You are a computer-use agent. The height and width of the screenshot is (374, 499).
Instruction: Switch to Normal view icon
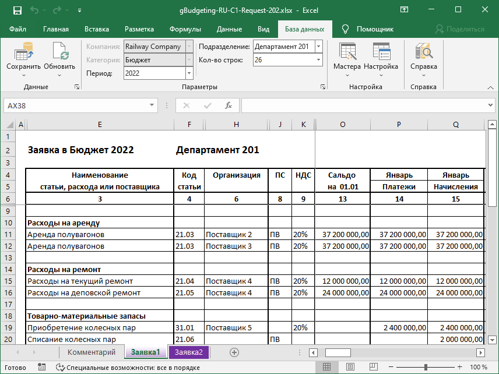(326, 367)
